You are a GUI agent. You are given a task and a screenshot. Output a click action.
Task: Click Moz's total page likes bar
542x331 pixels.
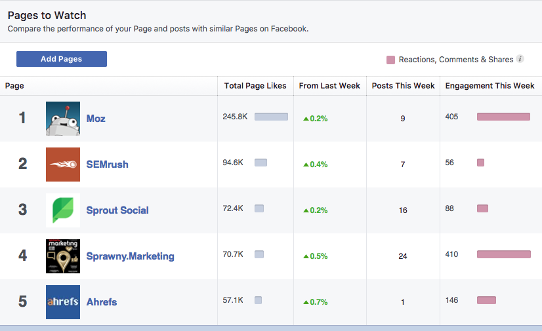click(271, 117)
